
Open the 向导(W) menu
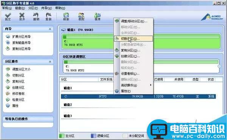(47, 8)
